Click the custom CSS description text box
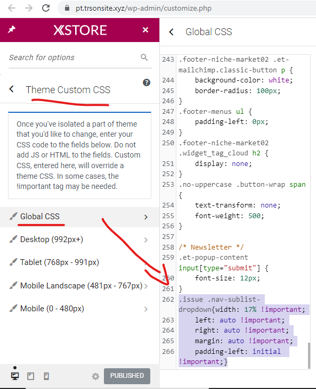The width and height of the screenshot is (316, 389). pyautogui.click(x=79, y=155)
